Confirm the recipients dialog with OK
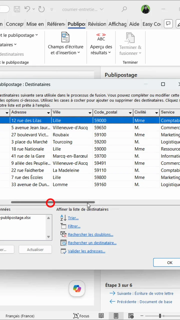The width and height of the screenshot is (180, 320). [167, 262]
